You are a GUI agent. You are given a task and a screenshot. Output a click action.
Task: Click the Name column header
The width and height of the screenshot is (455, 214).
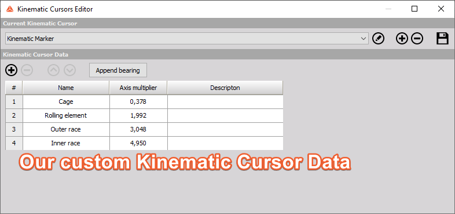pyautogui.click(x=66, y=88)
